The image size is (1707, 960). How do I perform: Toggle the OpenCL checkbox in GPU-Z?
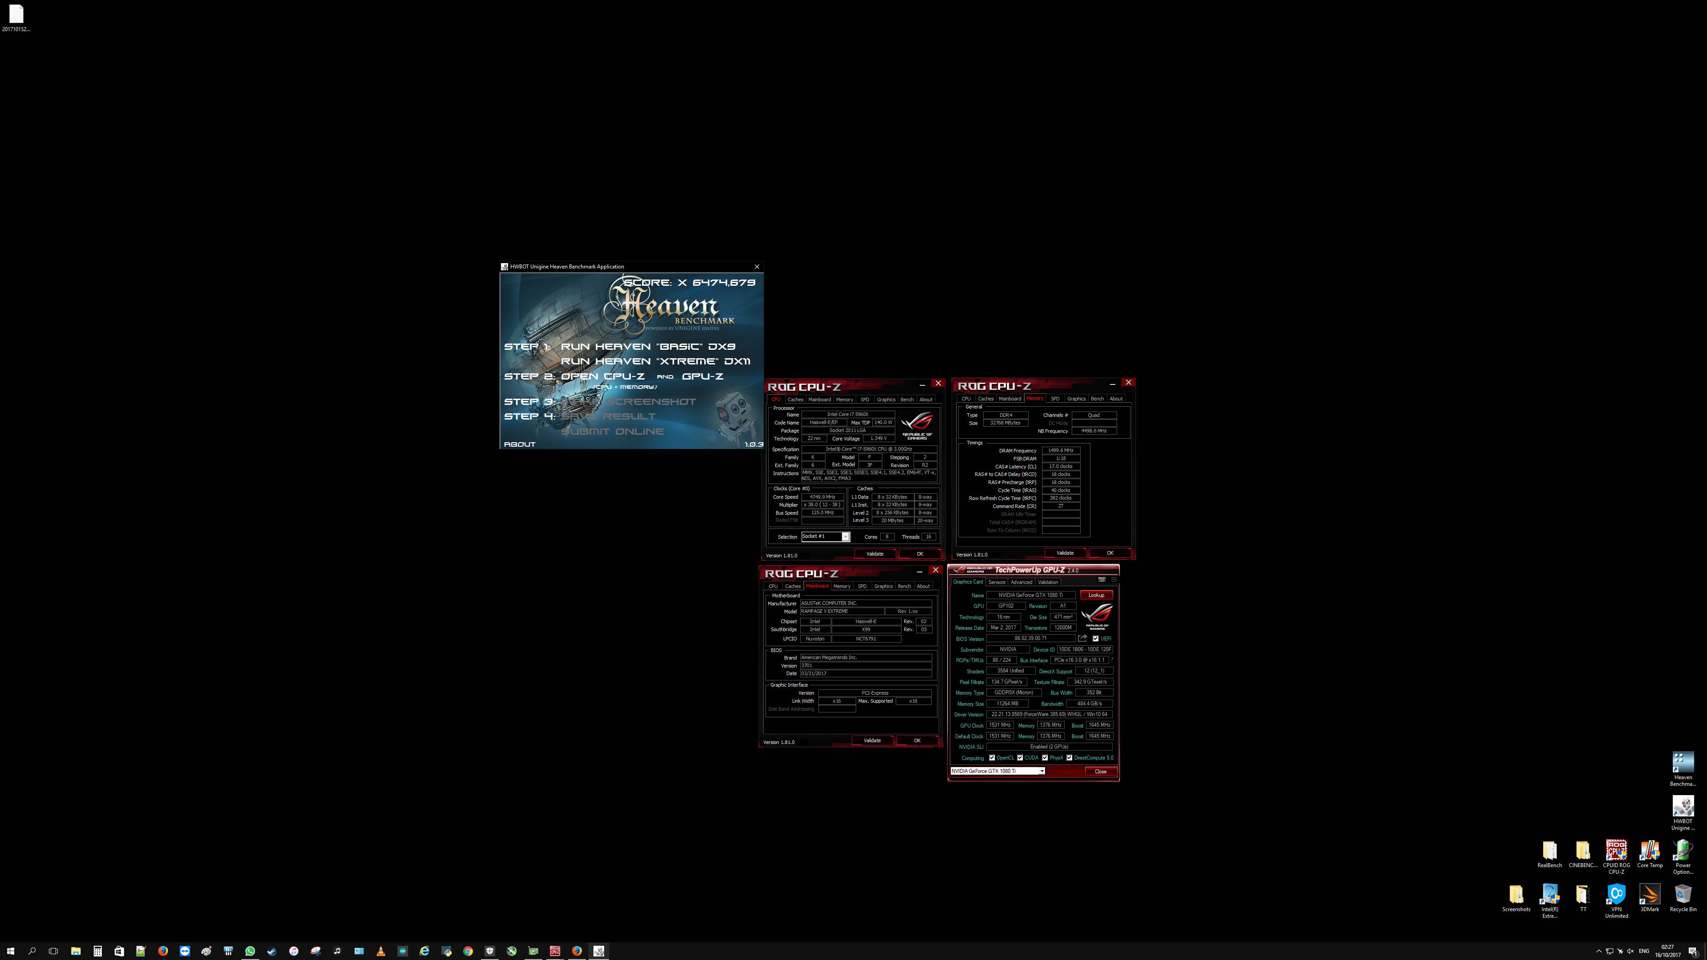pyautogui.click(x=992, y=758)
